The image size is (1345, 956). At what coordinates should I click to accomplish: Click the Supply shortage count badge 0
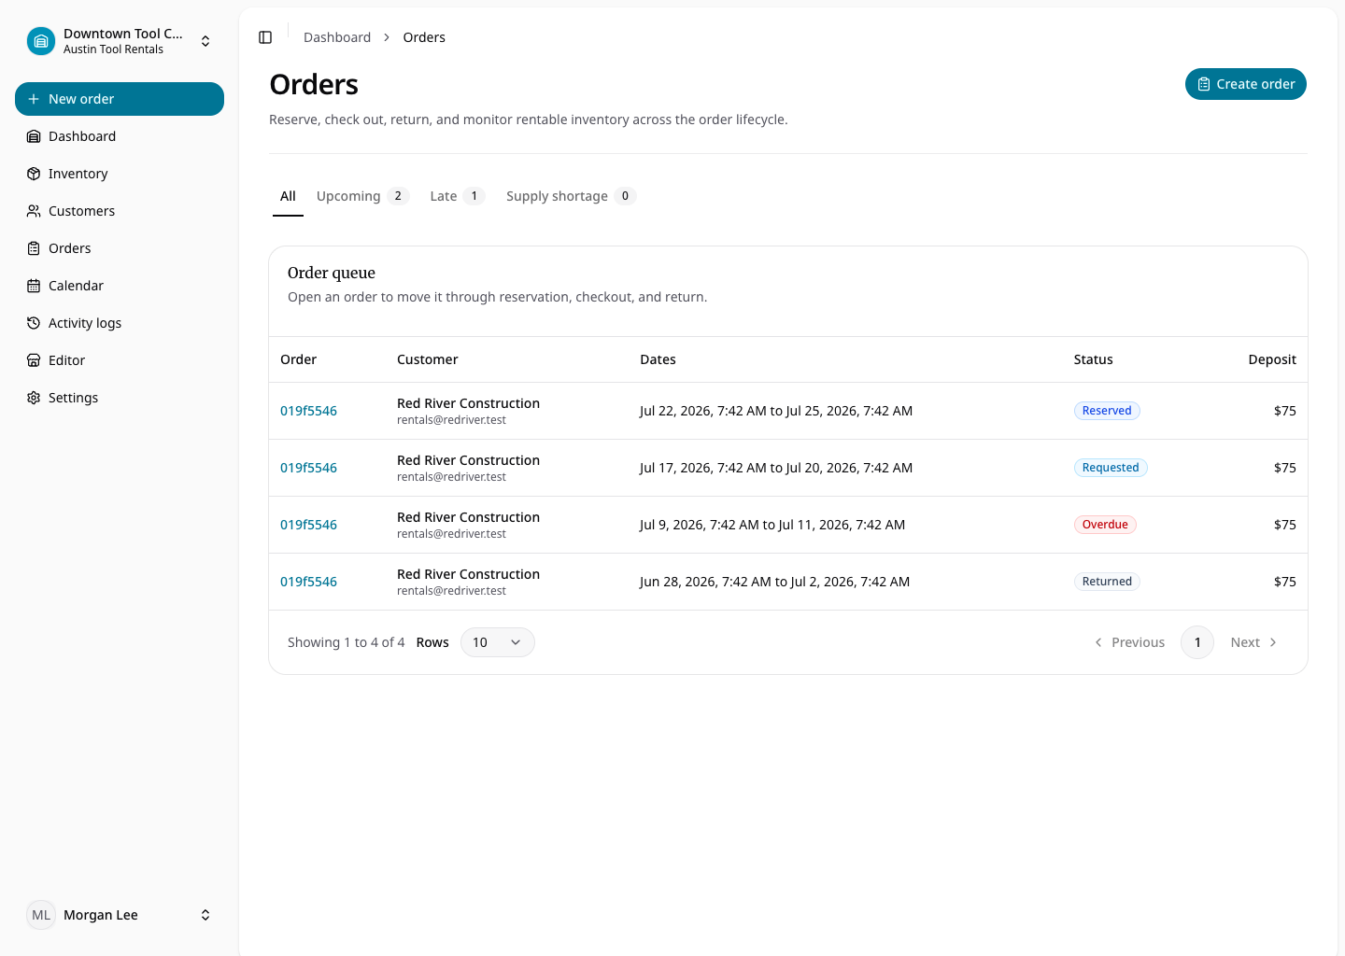click(625, 196)
